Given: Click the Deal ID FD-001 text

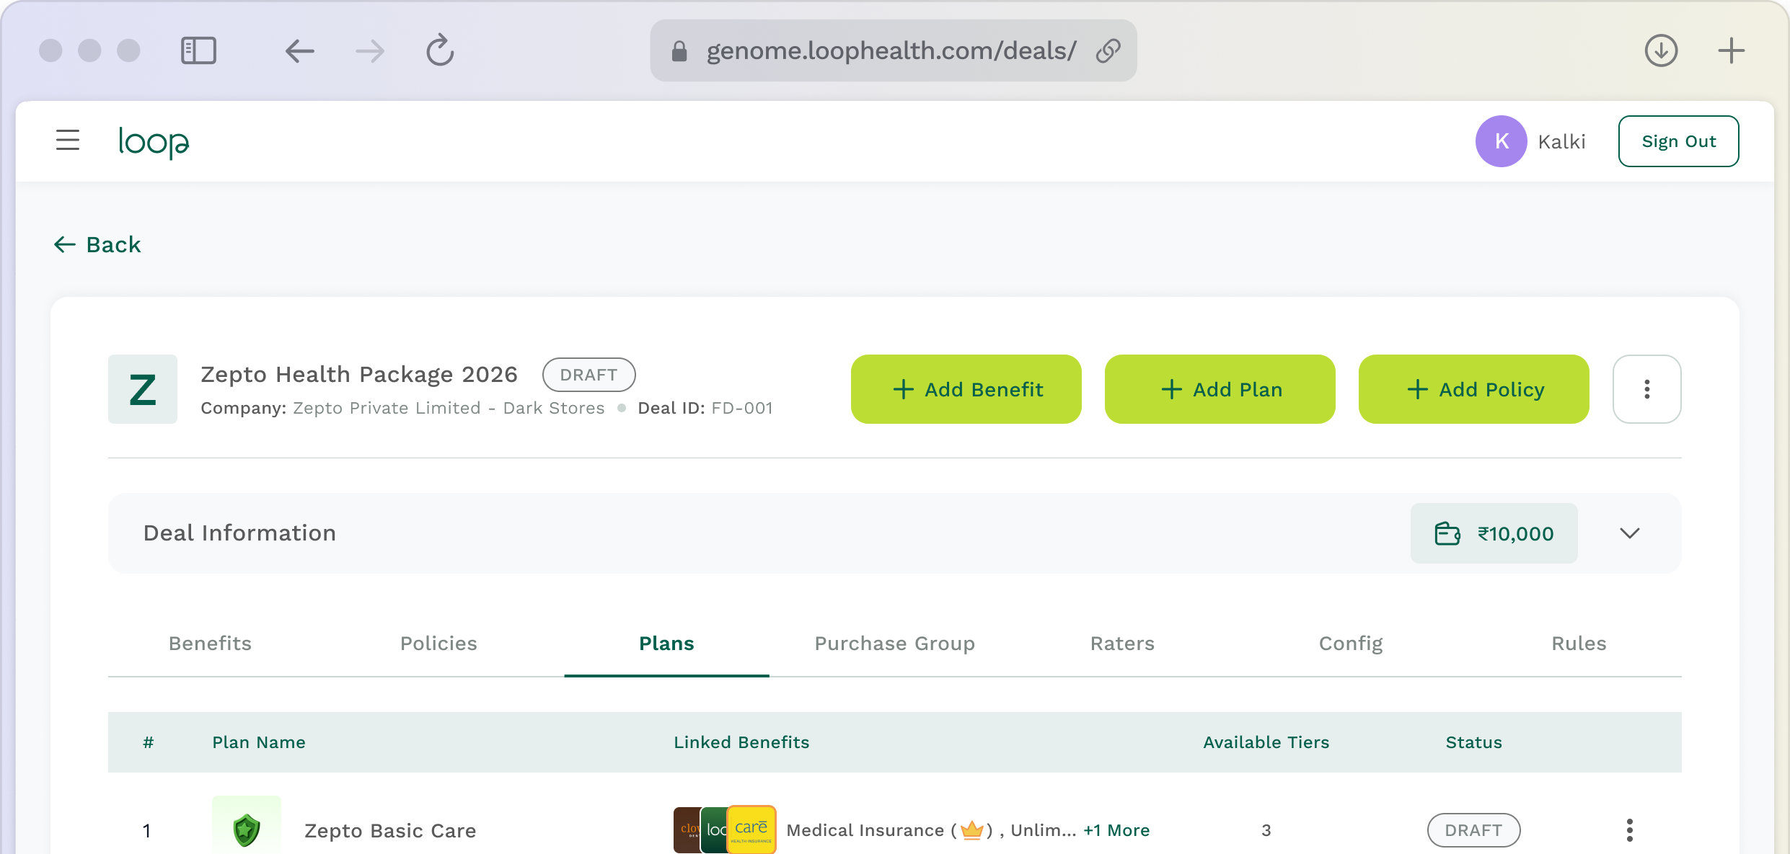Looking at the screenshot, I should pyautogui.click(x=705, y=408).
